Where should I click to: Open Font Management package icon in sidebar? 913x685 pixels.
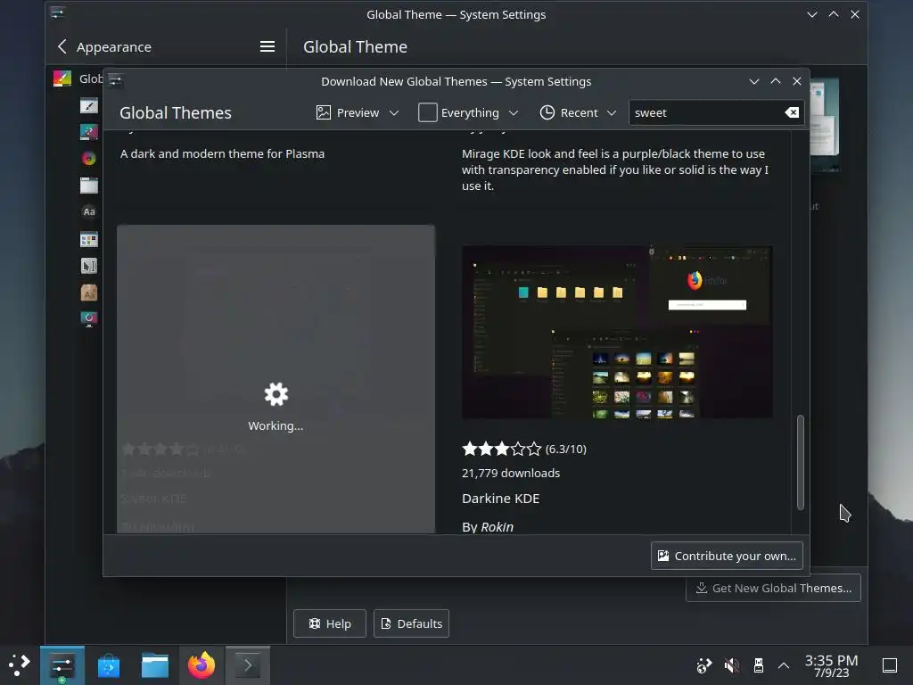[89, 293]
